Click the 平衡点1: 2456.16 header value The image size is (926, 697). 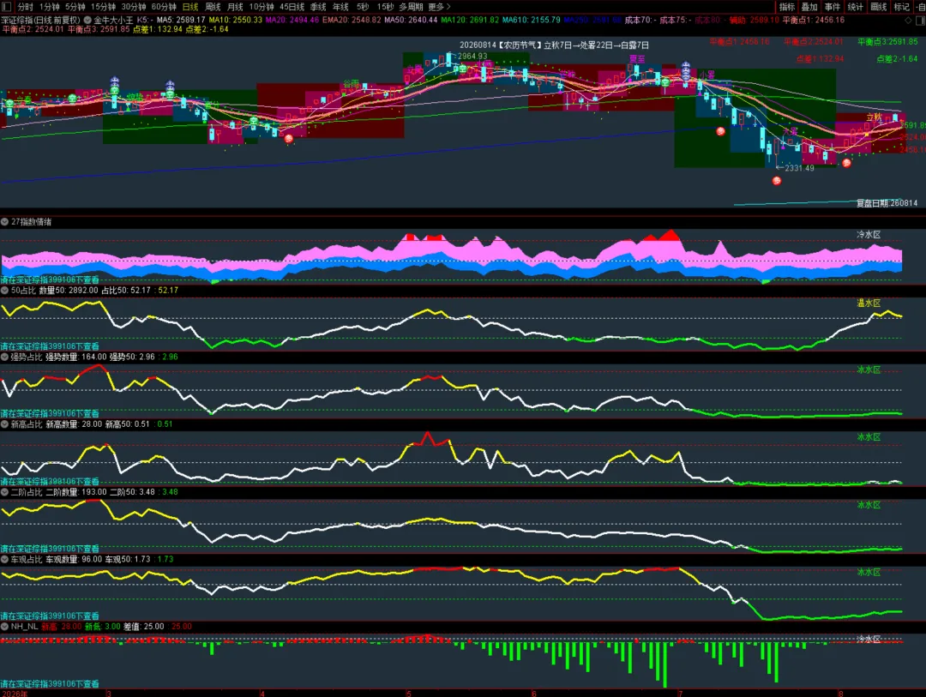[814, 20]
